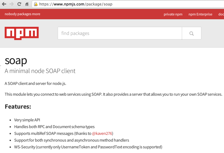
Task: Click the security lock warning icon
Action: tap(36, 4)
